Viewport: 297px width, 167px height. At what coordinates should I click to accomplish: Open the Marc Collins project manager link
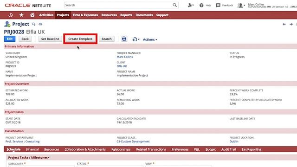click(125, 57)
